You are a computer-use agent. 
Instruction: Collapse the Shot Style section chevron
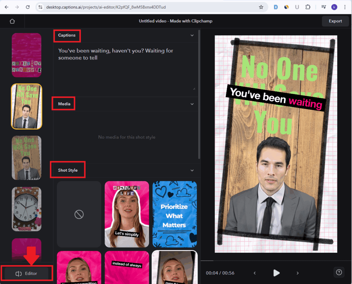tap(192, 170)
